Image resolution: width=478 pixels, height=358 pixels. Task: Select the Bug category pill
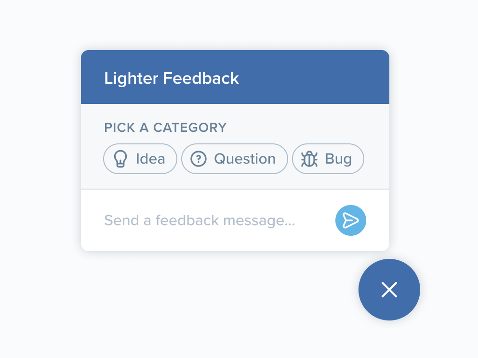(x=328, y=159)
